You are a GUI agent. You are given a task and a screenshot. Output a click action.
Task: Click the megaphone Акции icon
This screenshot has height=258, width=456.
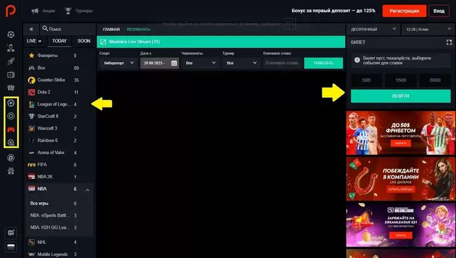35,11
